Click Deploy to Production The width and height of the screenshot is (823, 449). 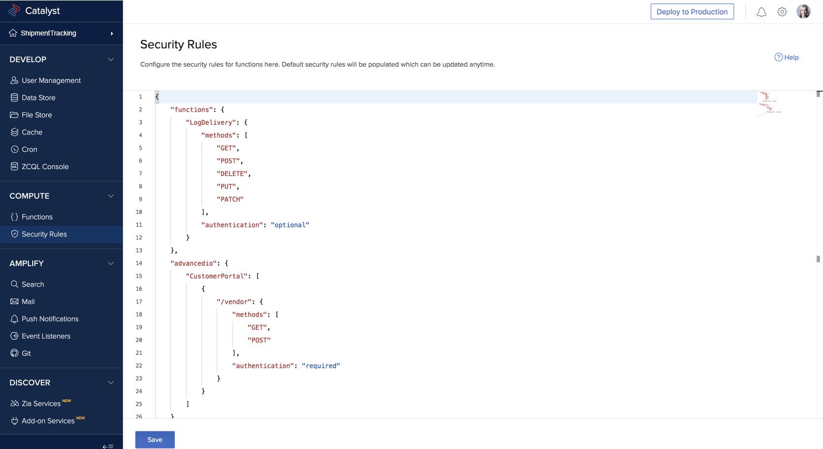pyautogui.click(x=692, y=11)
